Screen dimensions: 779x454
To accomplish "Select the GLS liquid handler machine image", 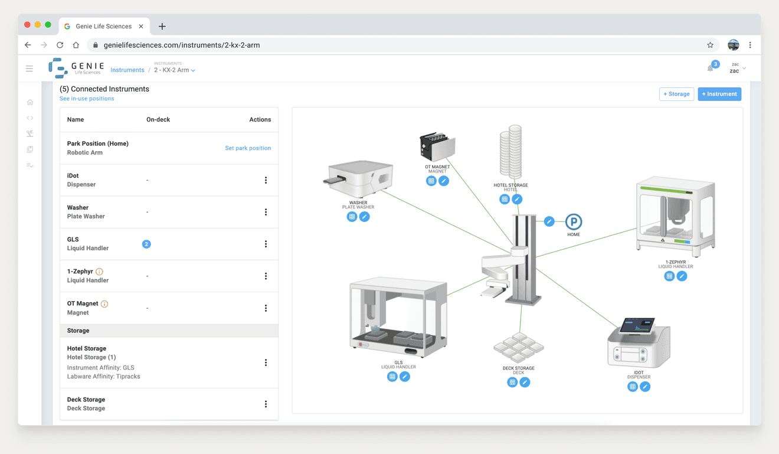I will [398, 318].
